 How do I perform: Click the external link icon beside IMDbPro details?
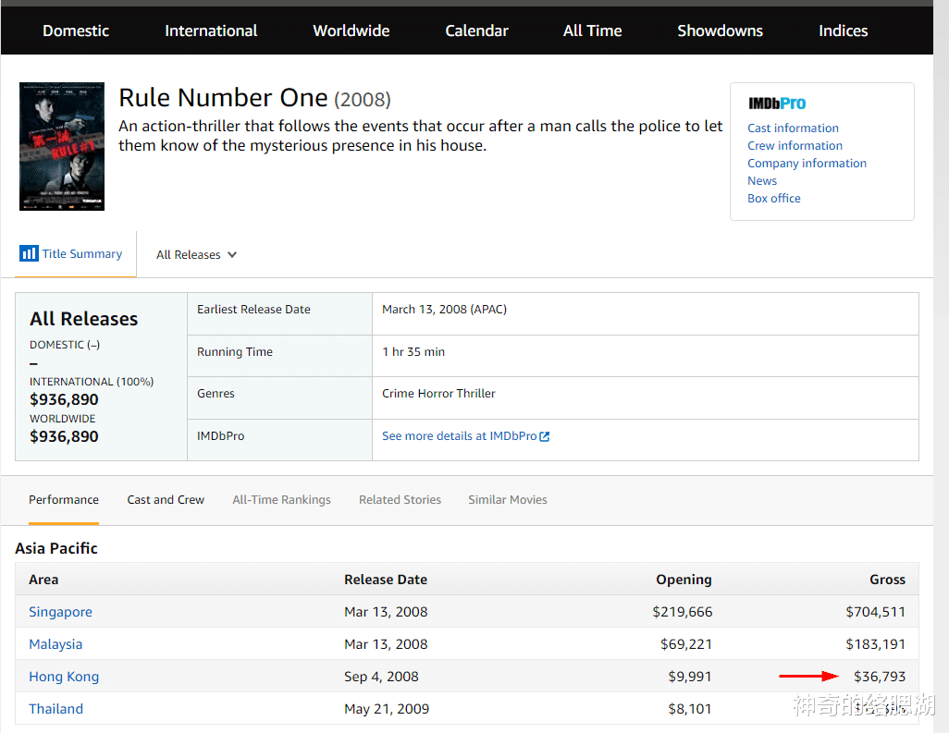545,436
